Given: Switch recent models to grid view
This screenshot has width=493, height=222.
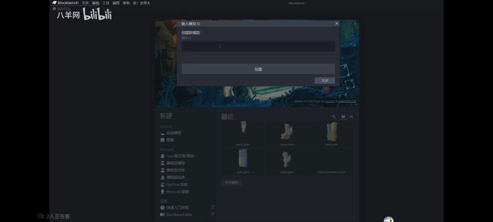Looking at the screenshot, I should [343, 116].
